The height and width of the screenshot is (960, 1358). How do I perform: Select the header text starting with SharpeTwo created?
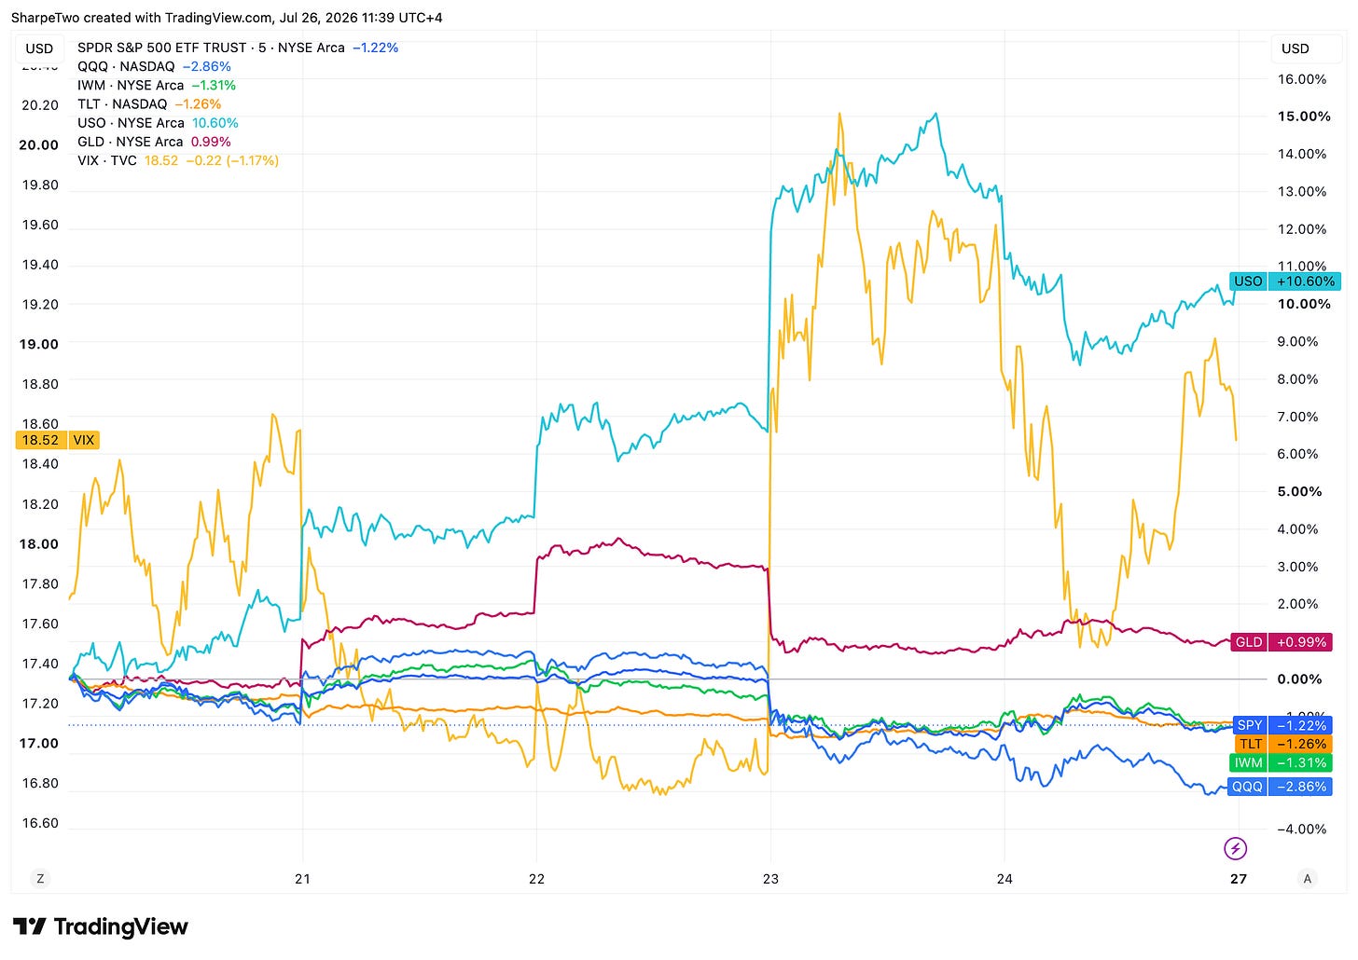click(227, 18)
